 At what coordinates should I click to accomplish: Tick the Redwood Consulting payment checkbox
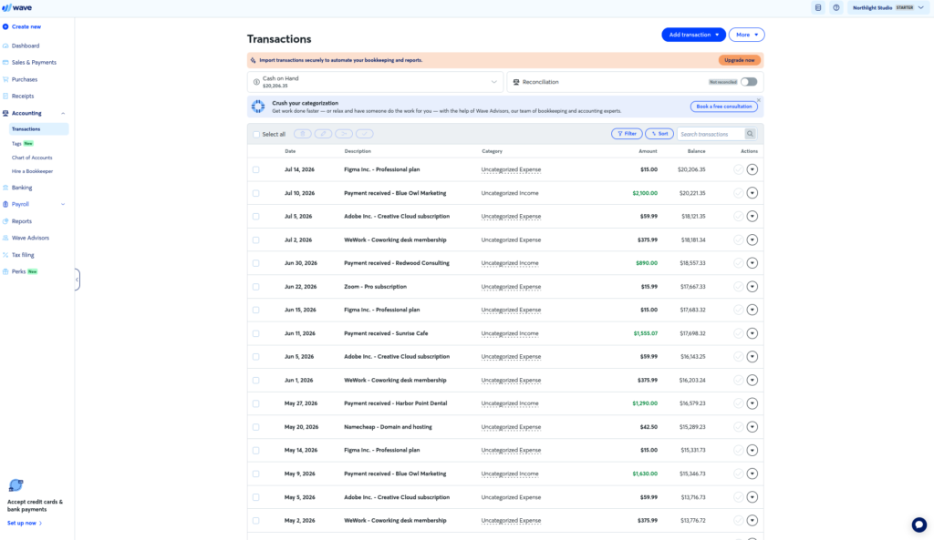click(256, 263)
